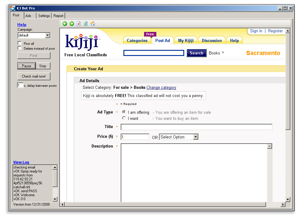Viewport: 304px width, 219px height.
Task: Click the 'Create Your Ad' heading
Action: click(88, 69)
